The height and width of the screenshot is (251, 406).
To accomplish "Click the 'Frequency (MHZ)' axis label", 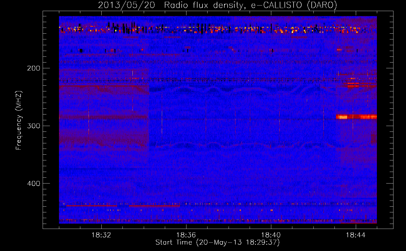I will pos(19,120).
